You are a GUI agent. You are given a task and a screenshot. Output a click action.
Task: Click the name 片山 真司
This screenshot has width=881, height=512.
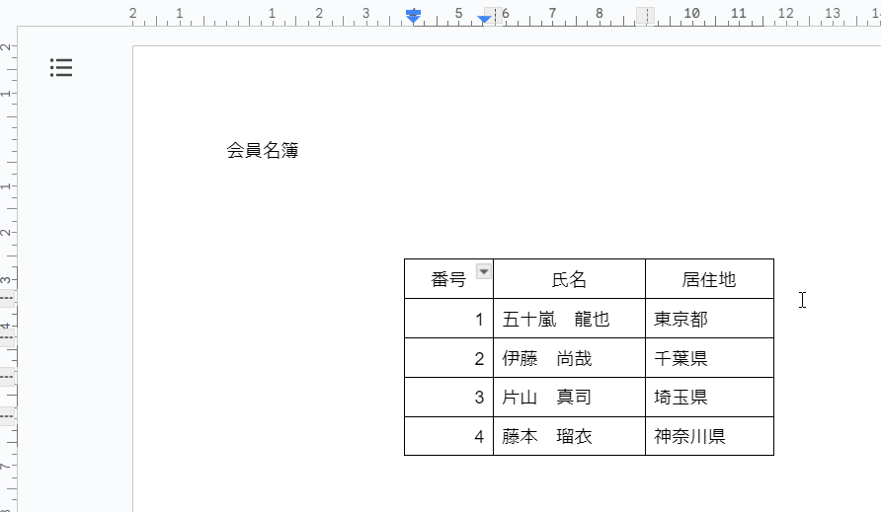click(x=547, y=398)
